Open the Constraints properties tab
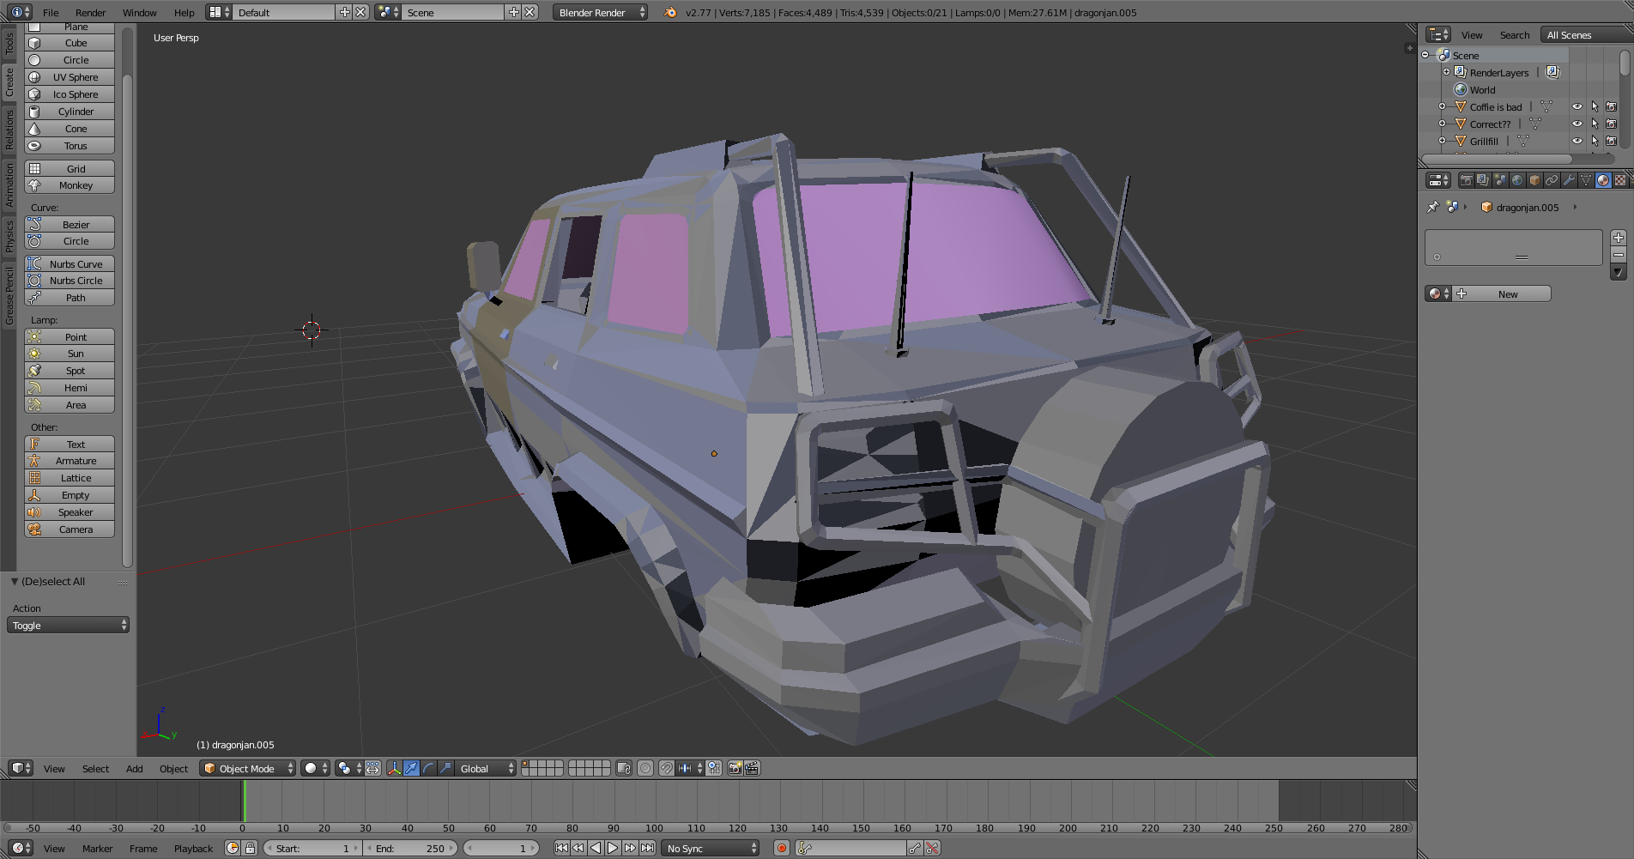The width and height of the screenshot is (1634, 859). (x=1552, y=180)
